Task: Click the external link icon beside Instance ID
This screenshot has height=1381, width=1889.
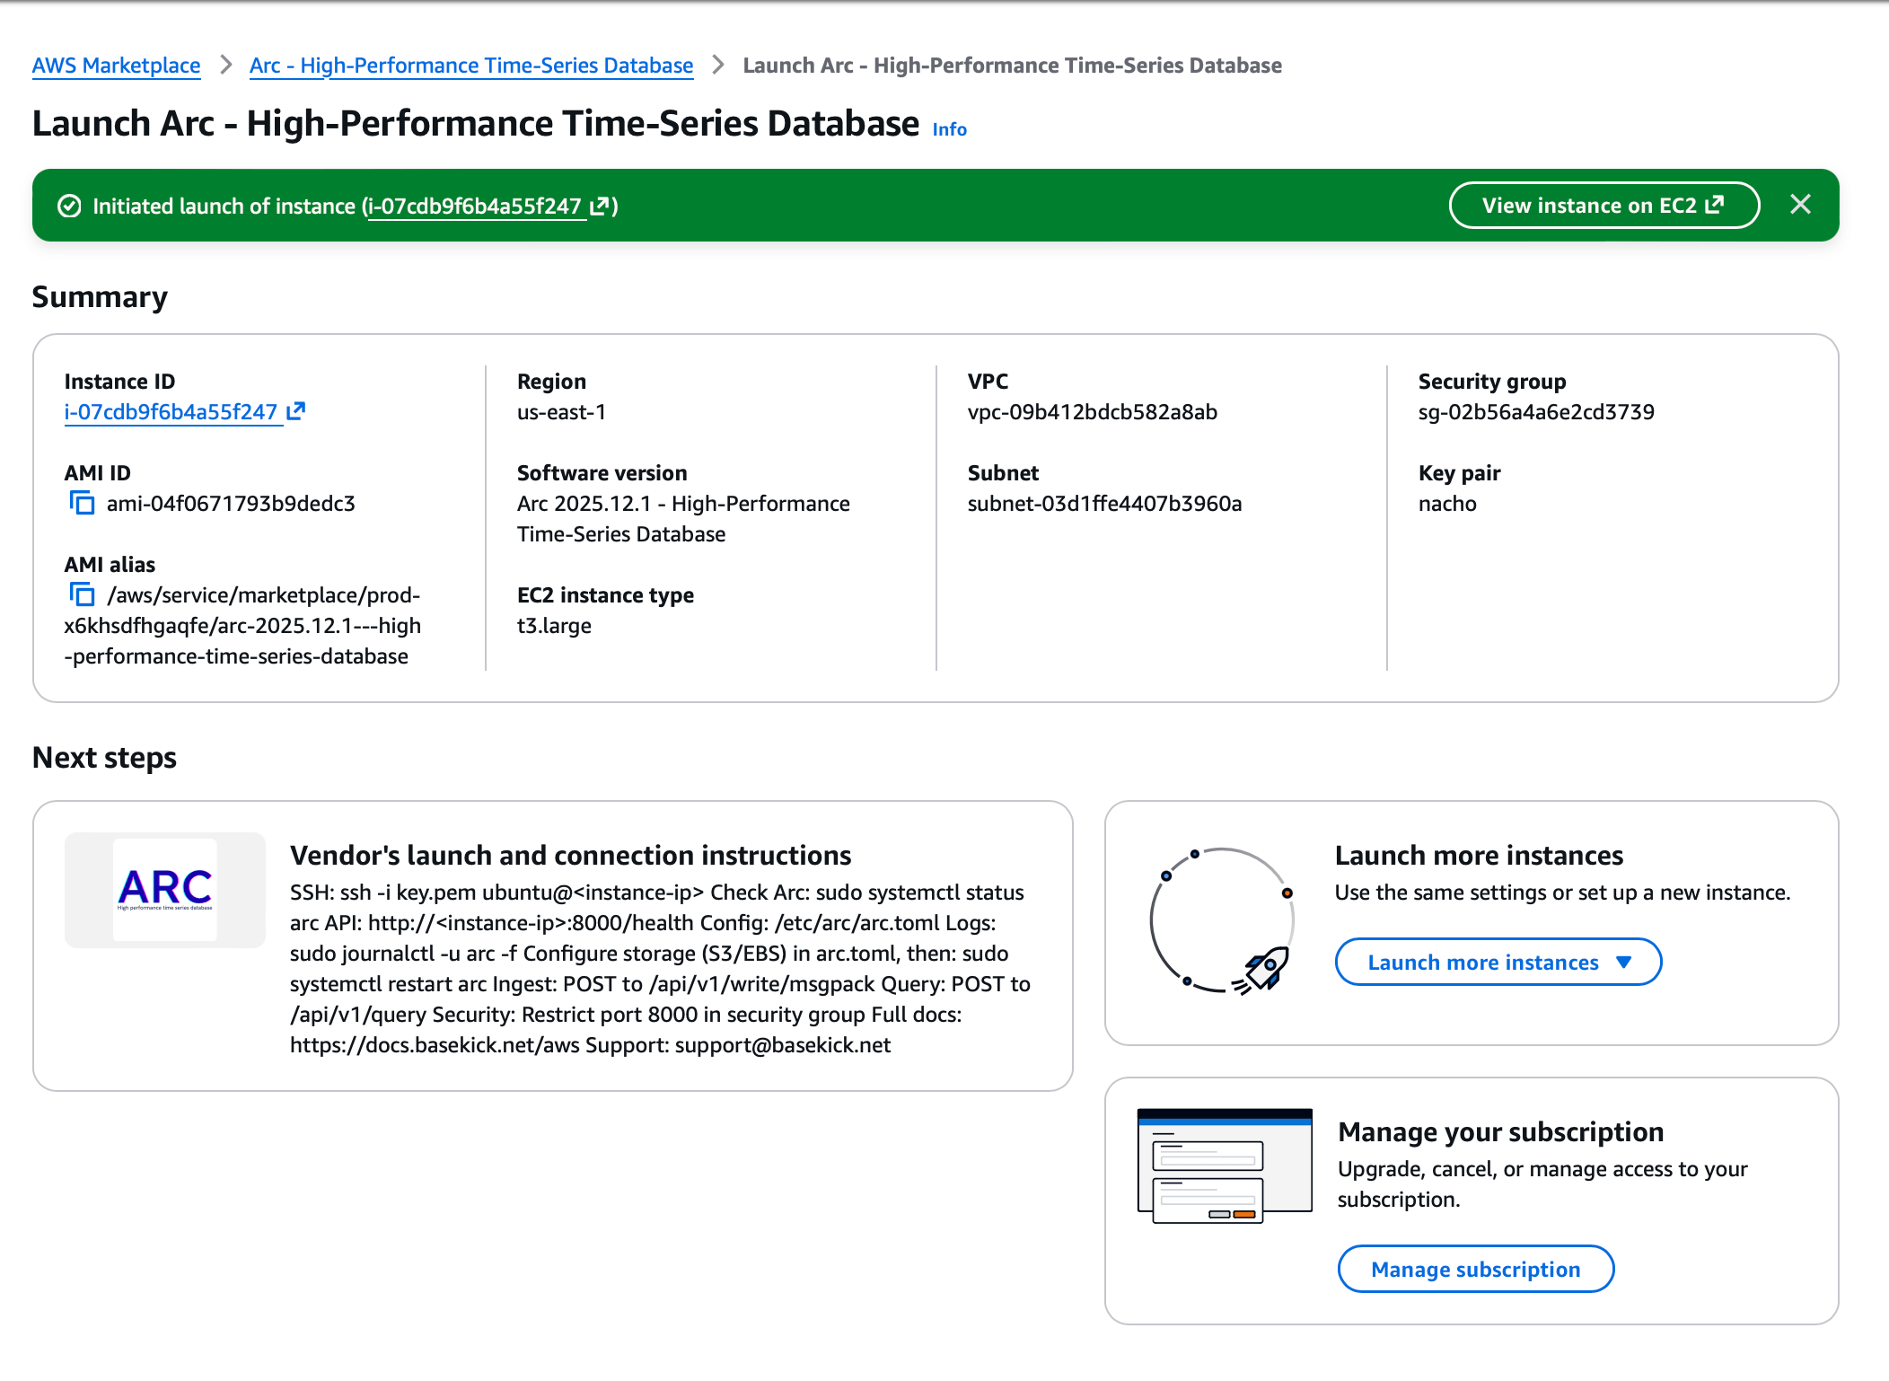Action: (x=296, y=411)
